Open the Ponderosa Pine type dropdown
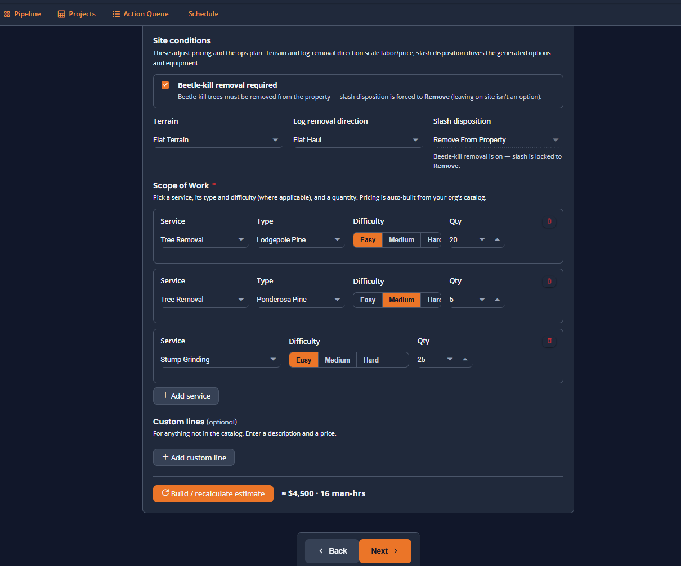Screen dimensions: 681x566 pos(301,300)
